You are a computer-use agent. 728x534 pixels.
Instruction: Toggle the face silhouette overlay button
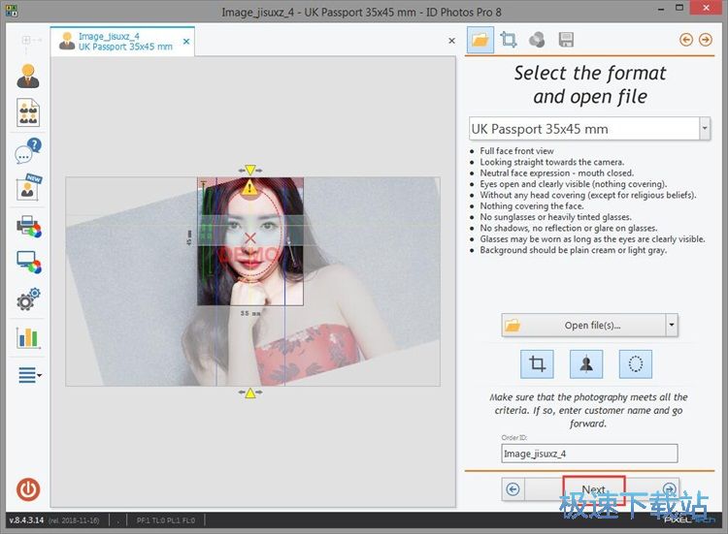[x=585, y=364]
